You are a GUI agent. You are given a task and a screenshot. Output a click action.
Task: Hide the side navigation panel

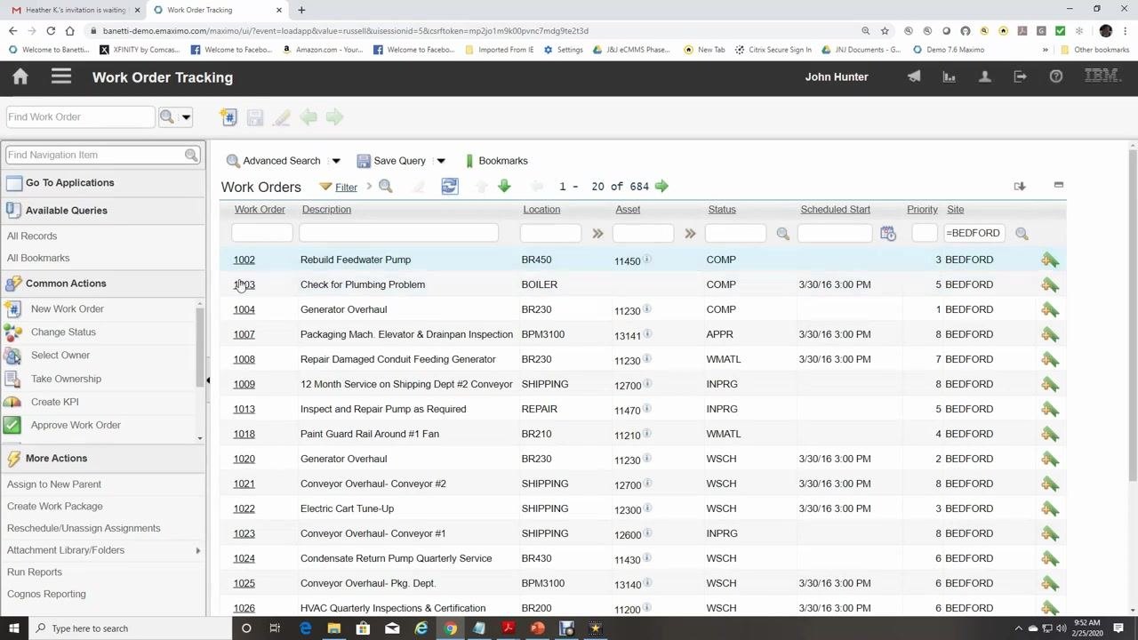208,380
